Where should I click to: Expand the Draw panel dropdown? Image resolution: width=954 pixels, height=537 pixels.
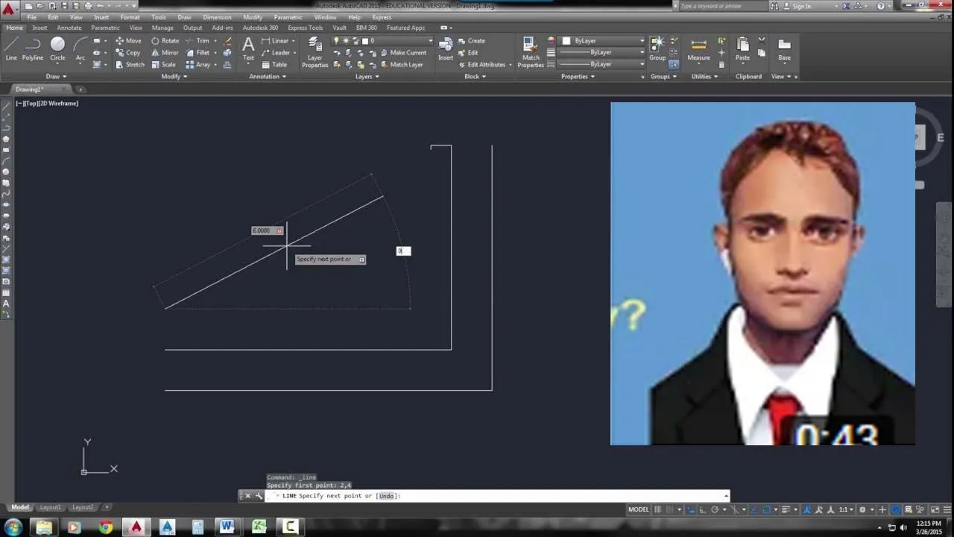pos(56,76)
